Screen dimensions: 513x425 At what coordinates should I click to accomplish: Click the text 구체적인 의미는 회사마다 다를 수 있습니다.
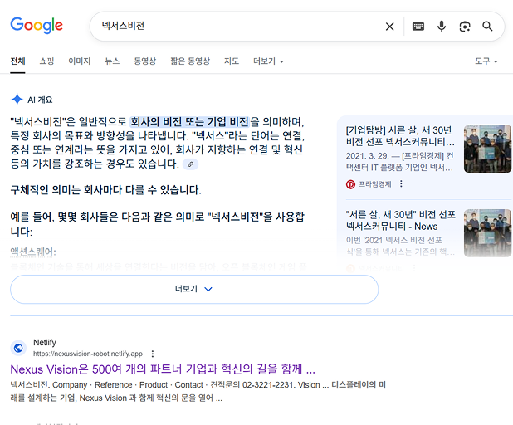105,189
